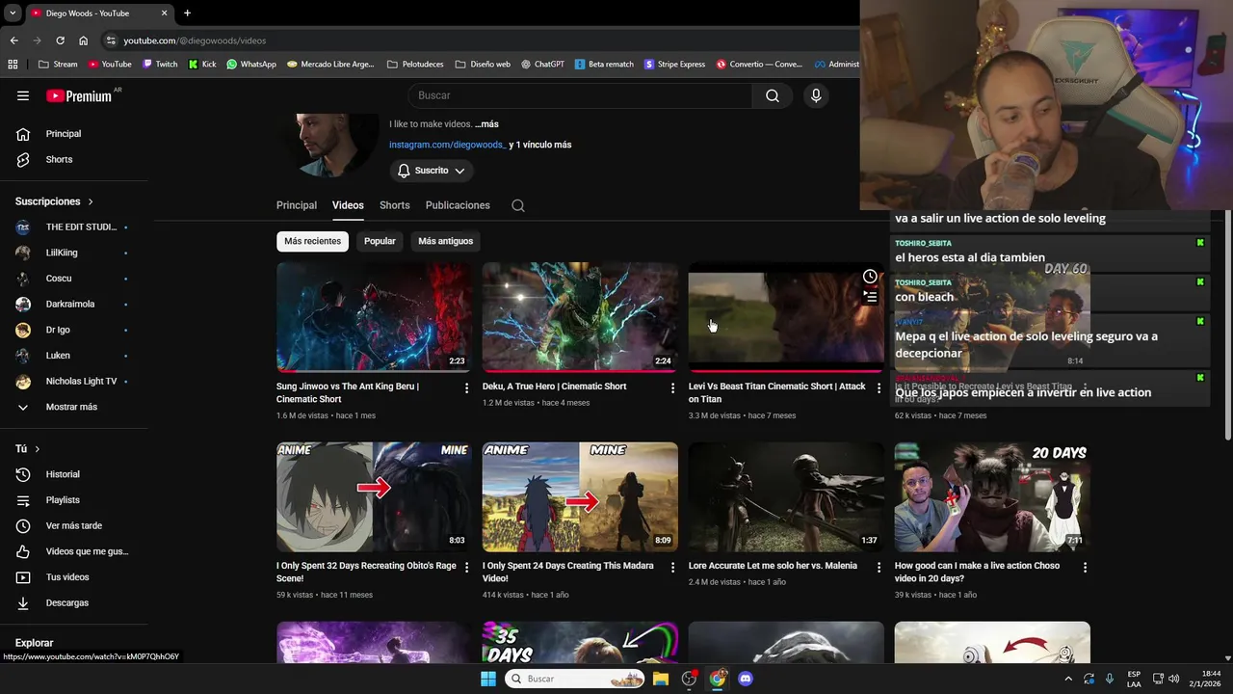The image size is (1233, 694).
Task: Open Twitch bookmark
Action: (160, 65)
